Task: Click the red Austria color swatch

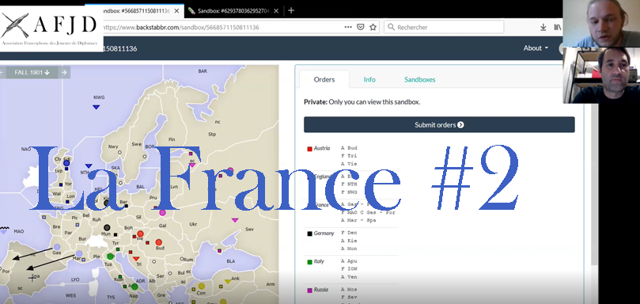Action: pyautogui.click(x=309, y=149)
